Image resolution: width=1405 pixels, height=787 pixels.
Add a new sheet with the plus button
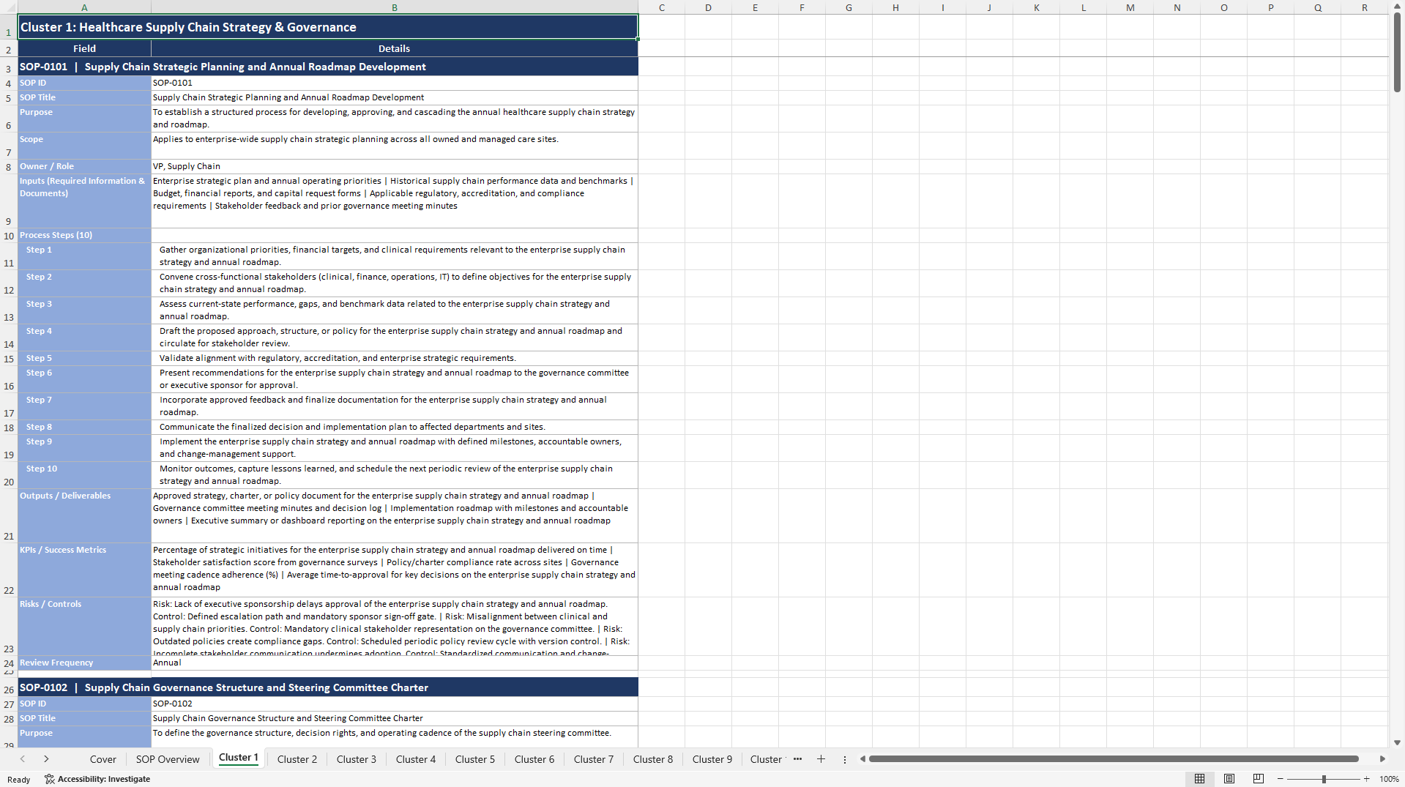(821, 759)
